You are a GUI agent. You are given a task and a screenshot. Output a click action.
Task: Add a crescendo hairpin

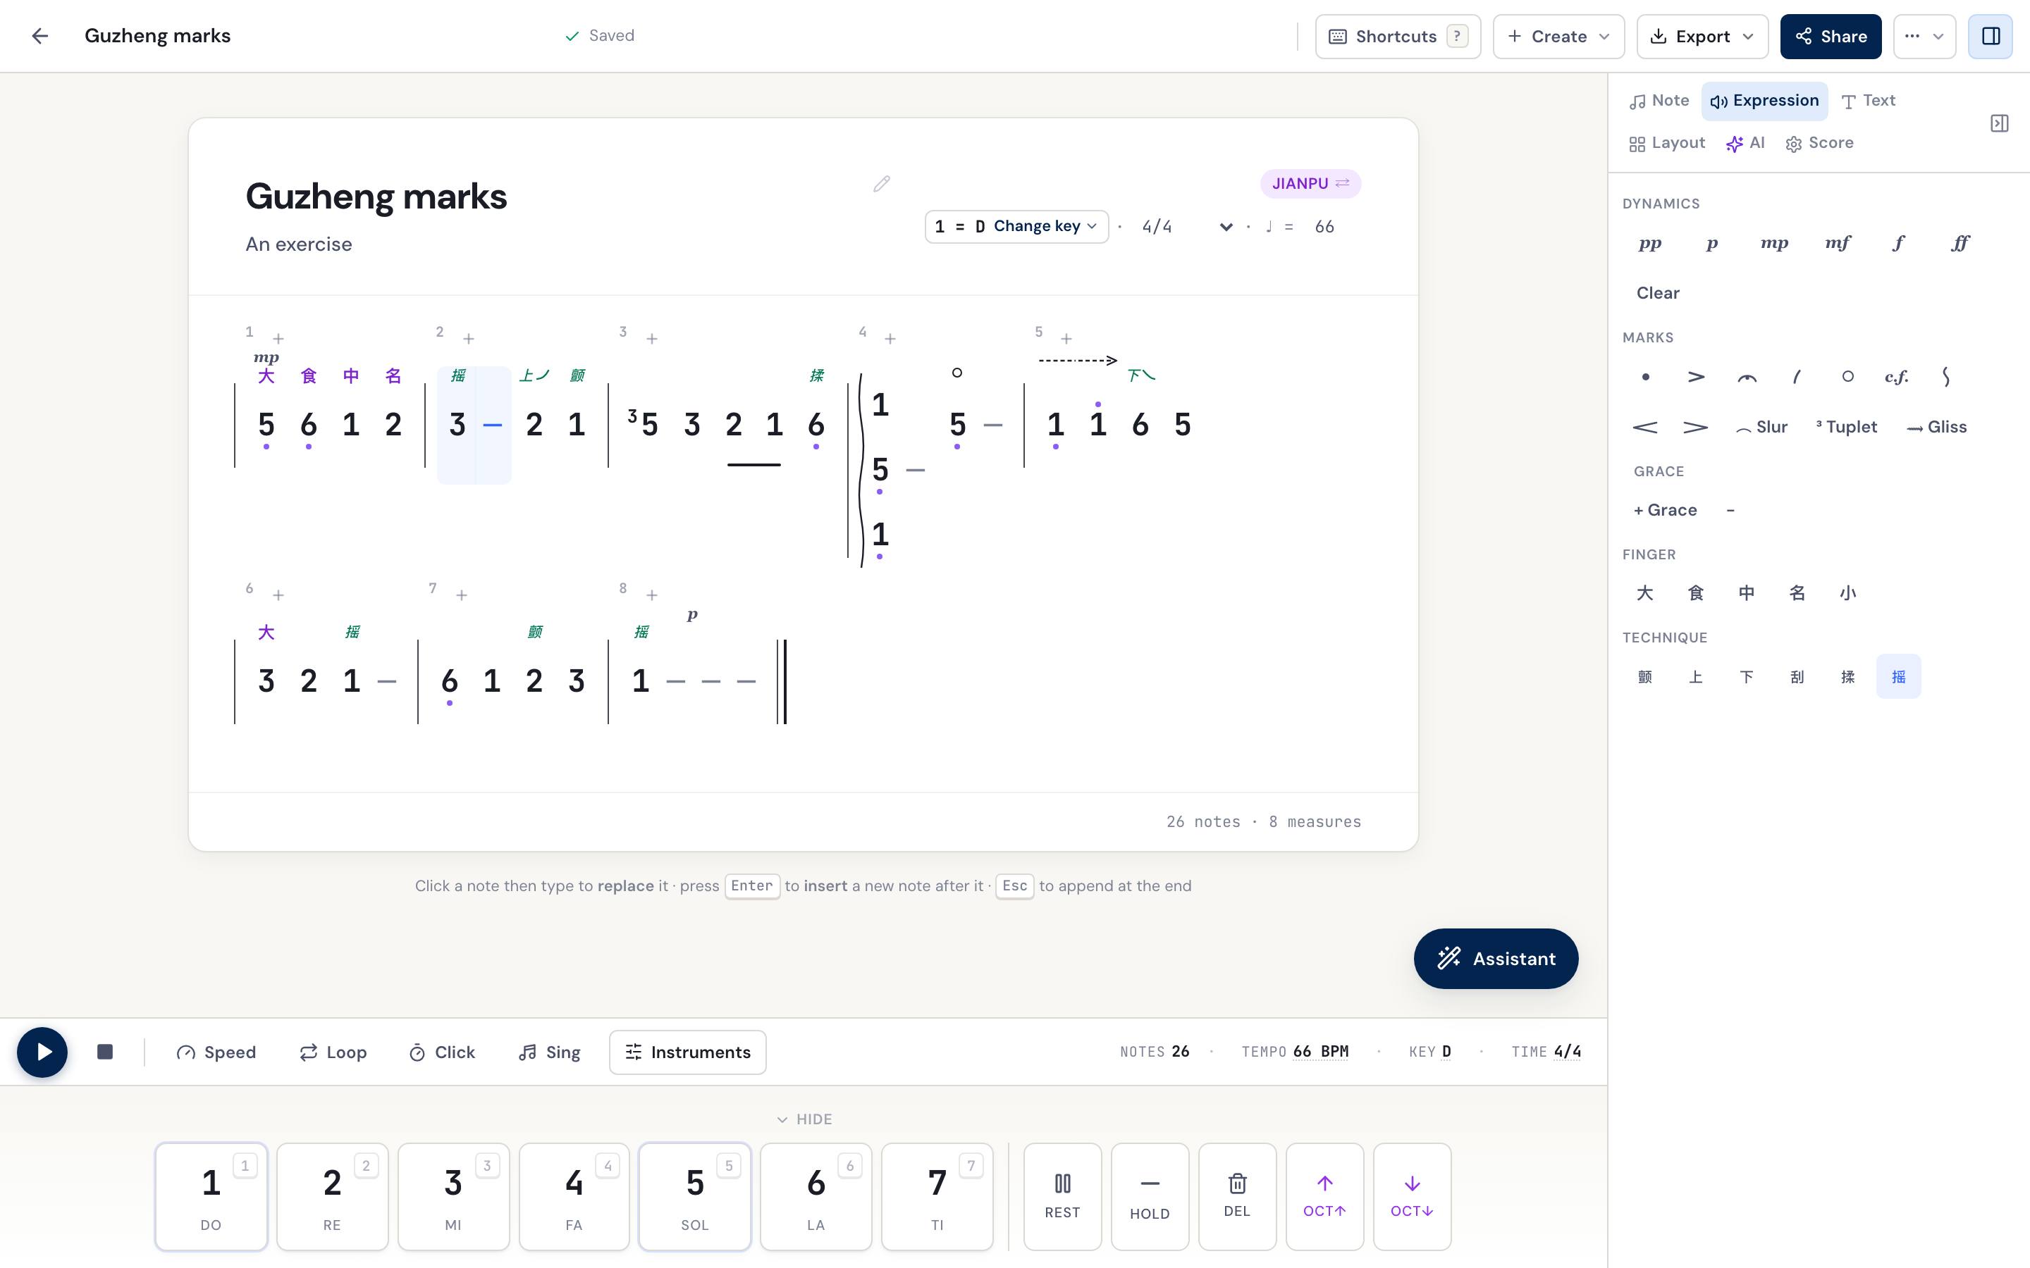[x=1645, y=427]
